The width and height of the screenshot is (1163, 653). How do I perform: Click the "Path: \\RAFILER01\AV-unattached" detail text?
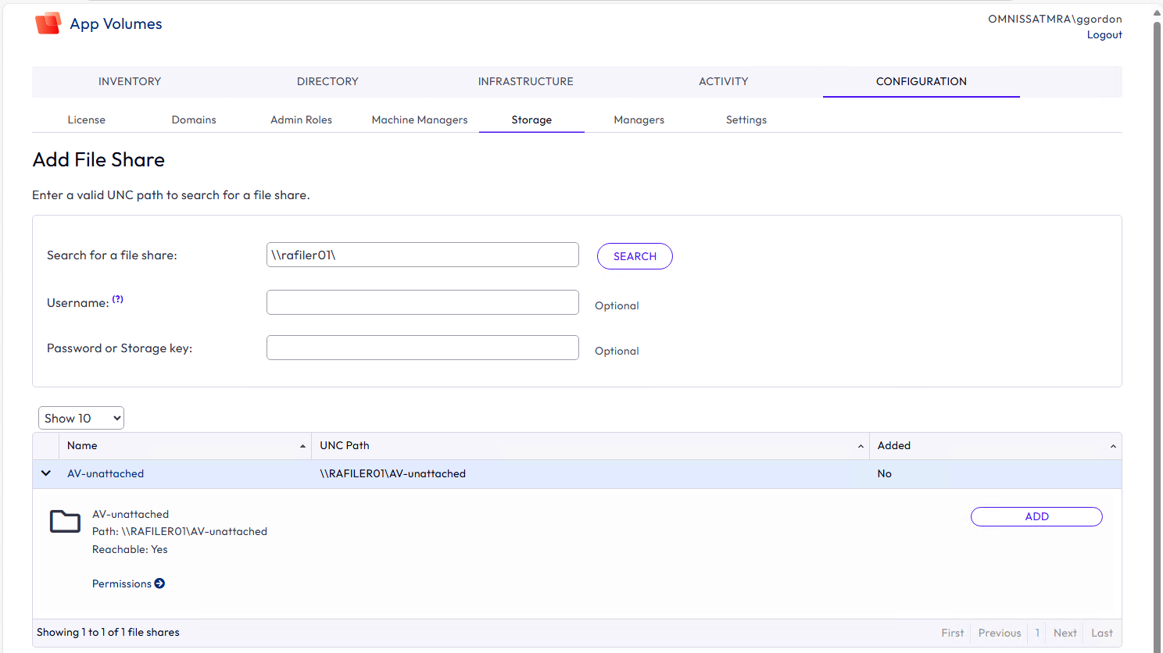(180, 531)
